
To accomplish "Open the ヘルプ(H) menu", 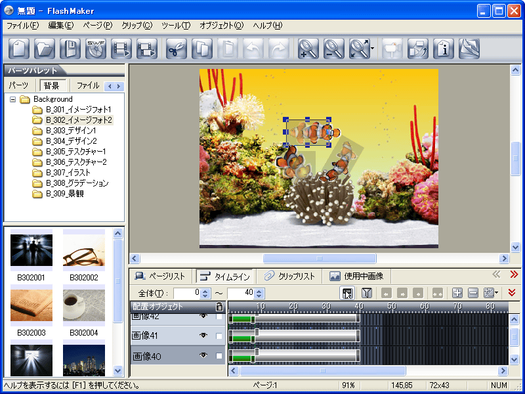I will pos(268,26).
